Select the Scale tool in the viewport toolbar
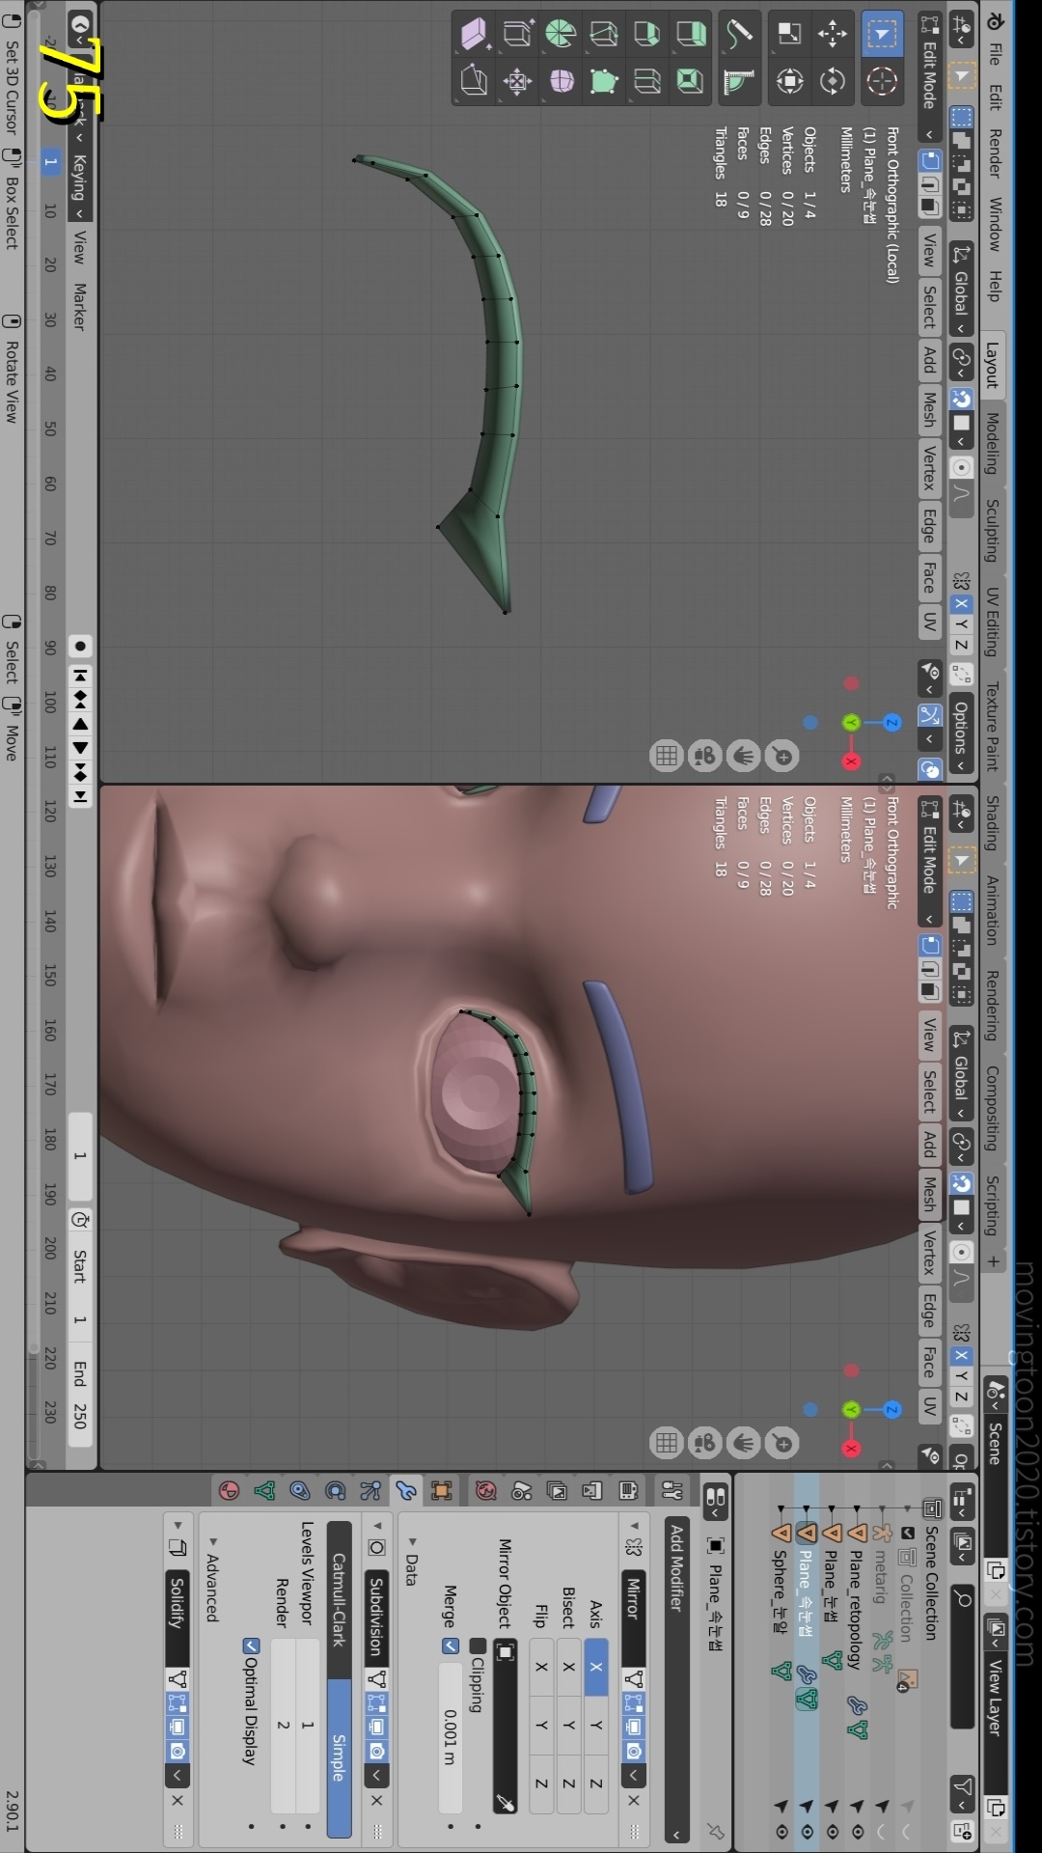The height and width of the screenshot is (1853, 1042). 789,34
